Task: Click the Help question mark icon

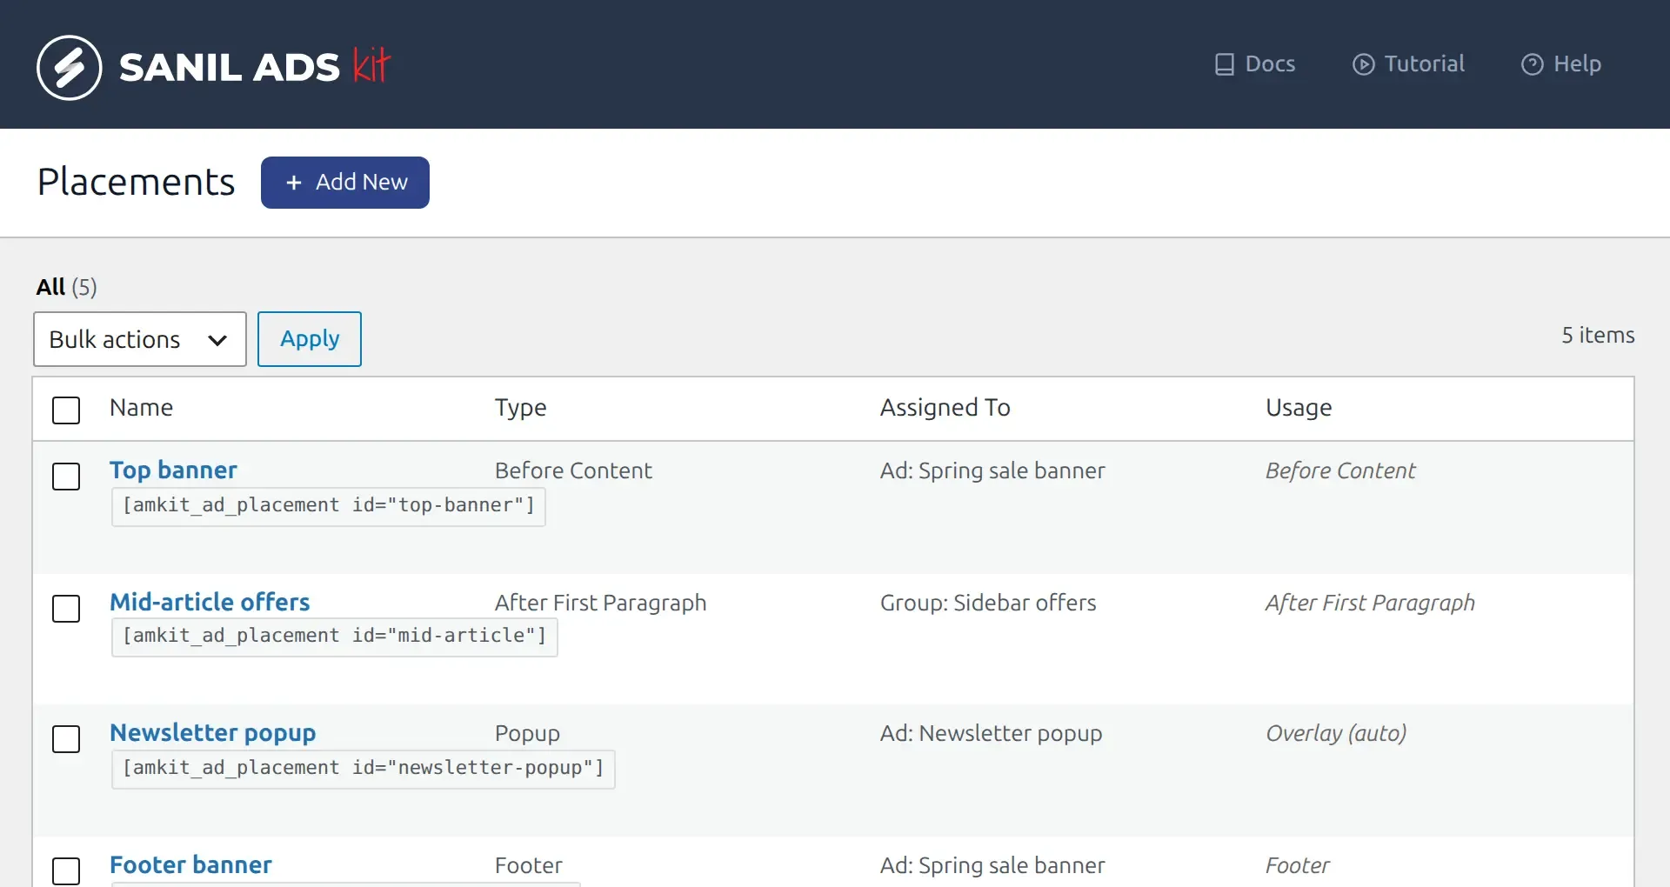Action: (x=1533, y=64)
